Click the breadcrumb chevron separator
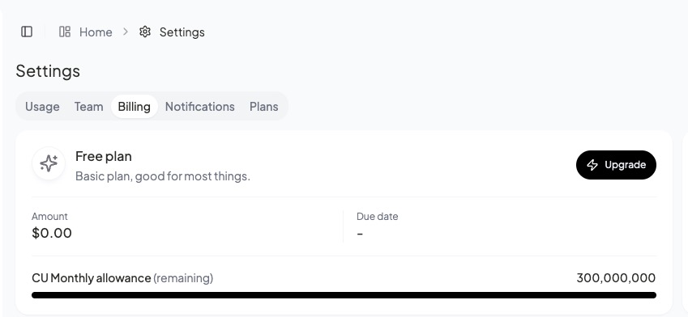 tap(126, 32)
